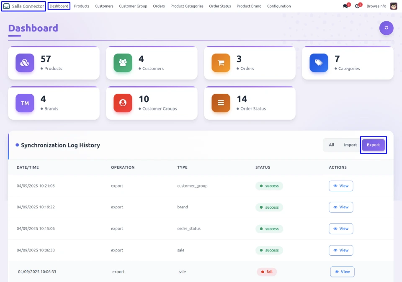Click the blue Categories tags icon
Image resolution: width=402 pixels, height=282 pixels.
[x=319, y=63]
